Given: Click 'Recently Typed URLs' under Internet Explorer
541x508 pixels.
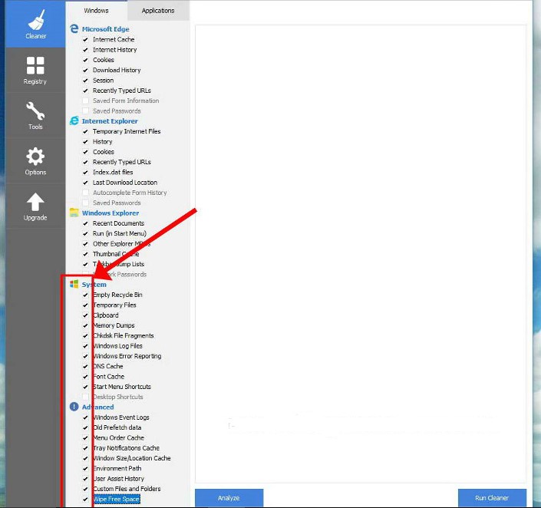Looking at the screenshot, I should 122,162.
